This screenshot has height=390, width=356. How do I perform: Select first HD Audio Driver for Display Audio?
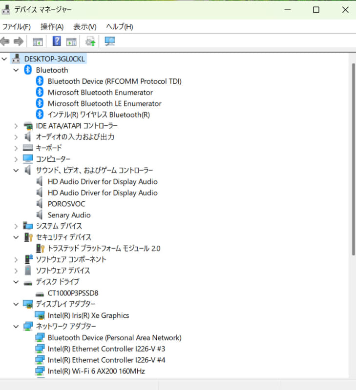103,181
